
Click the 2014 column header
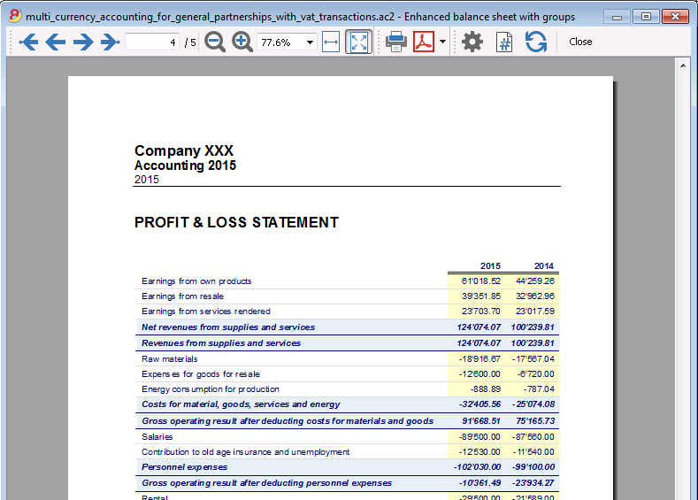[543, 265]
